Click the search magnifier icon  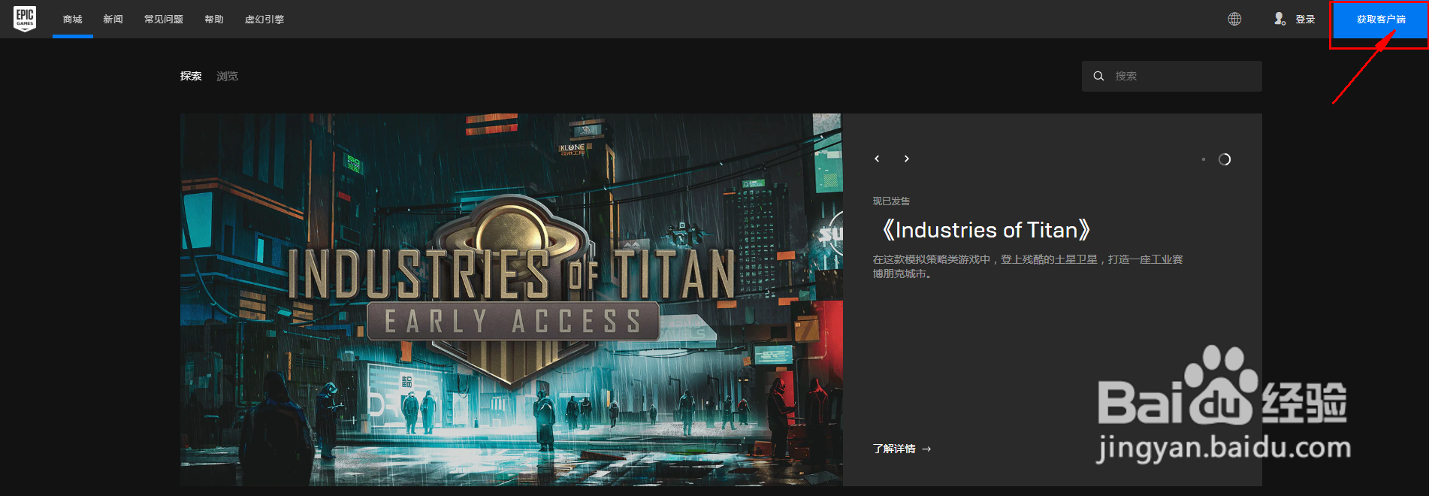point(1098,76)
